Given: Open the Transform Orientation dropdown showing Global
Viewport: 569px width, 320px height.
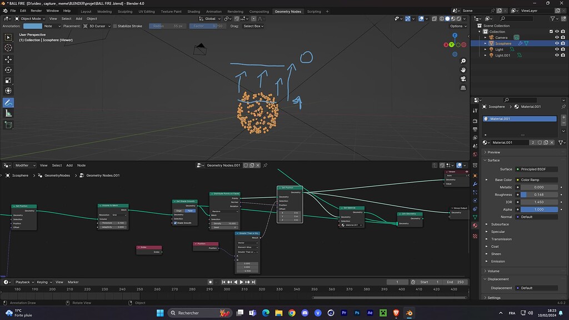Looking at the screenshot, I should coord(211,18).
